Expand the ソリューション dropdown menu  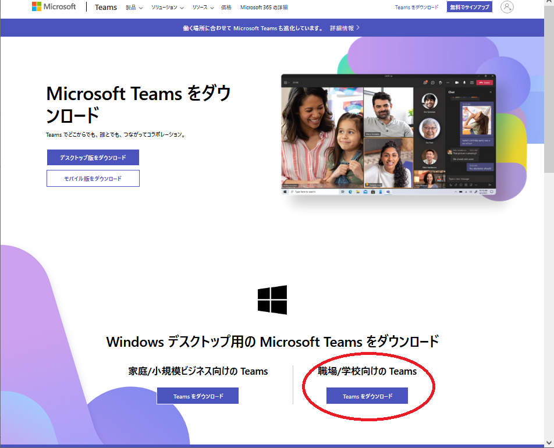point(168,8)
